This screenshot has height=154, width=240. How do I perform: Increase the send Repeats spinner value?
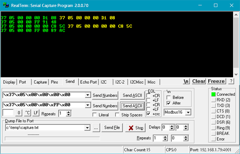point(69,112)
